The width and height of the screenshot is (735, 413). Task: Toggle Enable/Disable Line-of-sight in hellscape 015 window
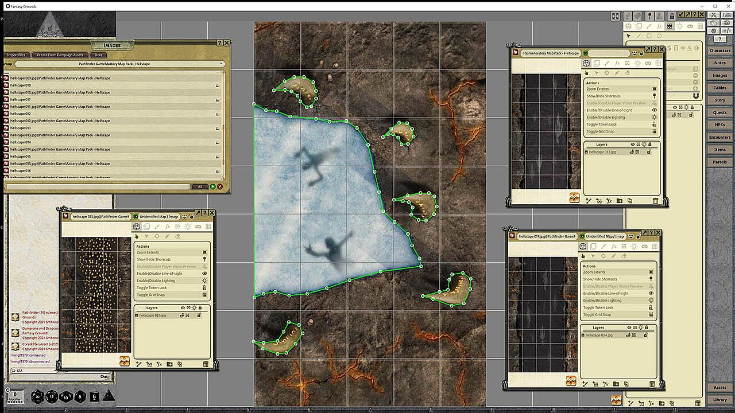coord(172,274)
